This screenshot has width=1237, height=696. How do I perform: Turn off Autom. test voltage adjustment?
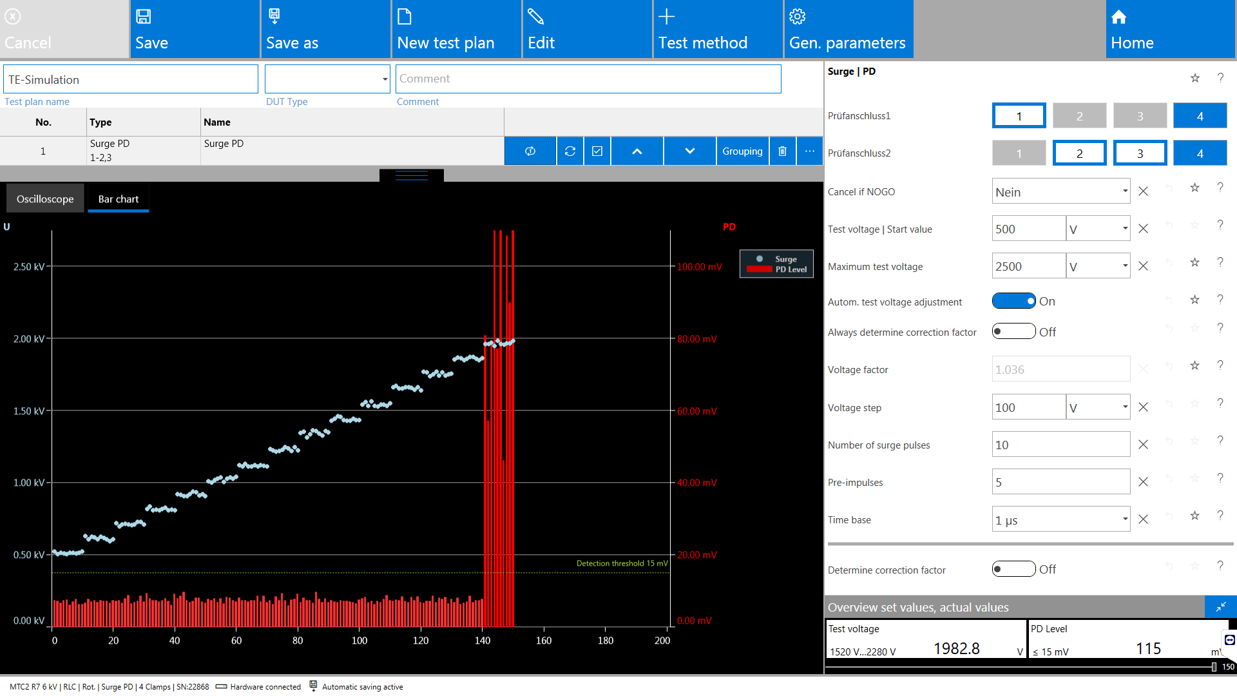(x=1013, y=301)
